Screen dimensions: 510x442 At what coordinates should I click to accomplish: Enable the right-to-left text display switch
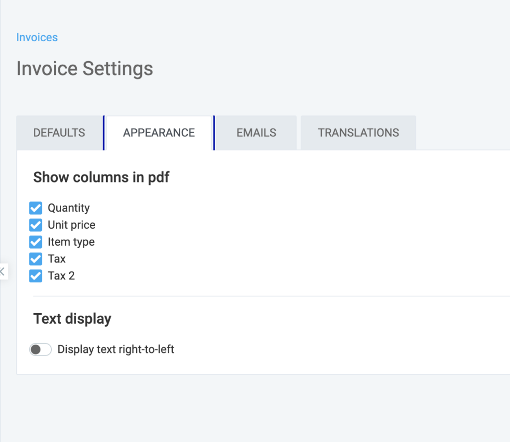(40, 350)
